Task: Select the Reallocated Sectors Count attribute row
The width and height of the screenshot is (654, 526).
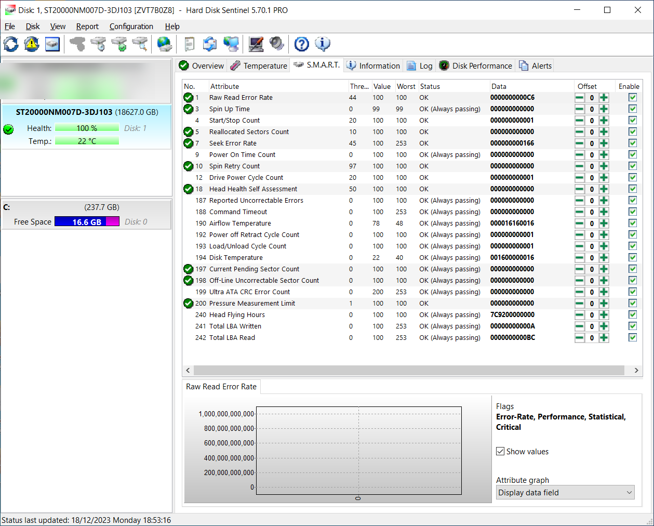Action: [249, 132]
